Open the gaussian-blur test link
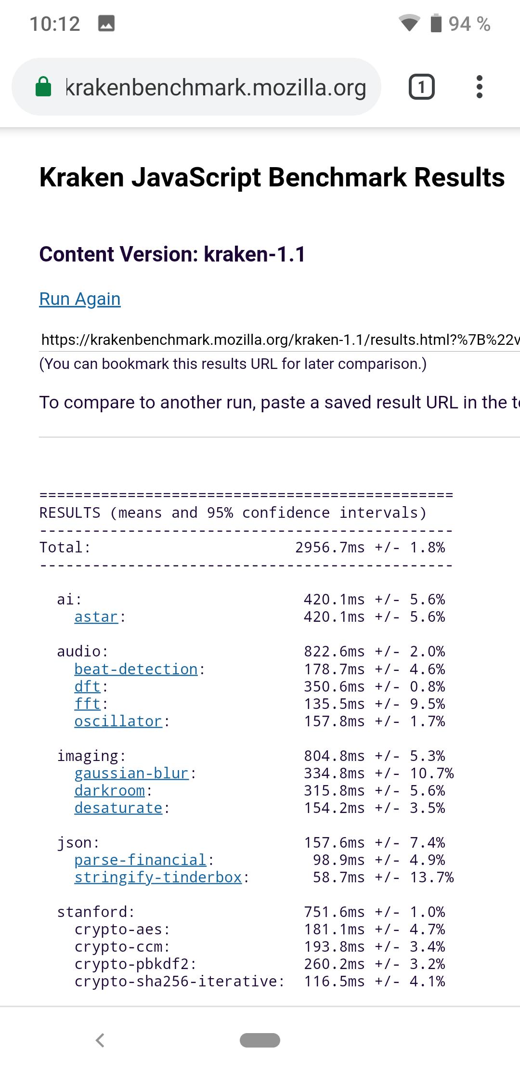The image size is (520, 1075). click(x=131, y=773)
